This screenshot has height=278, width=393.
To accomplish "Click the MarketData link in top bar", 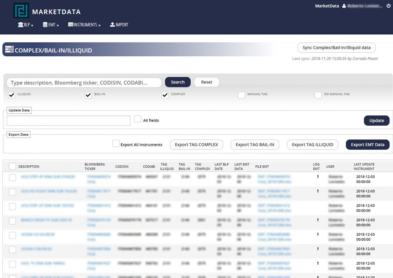I will tap(327, 6).
